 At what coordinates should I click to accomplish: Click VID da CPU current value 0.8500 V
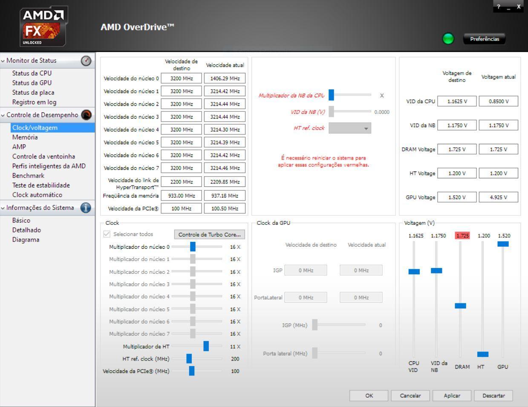click(498, 102)
